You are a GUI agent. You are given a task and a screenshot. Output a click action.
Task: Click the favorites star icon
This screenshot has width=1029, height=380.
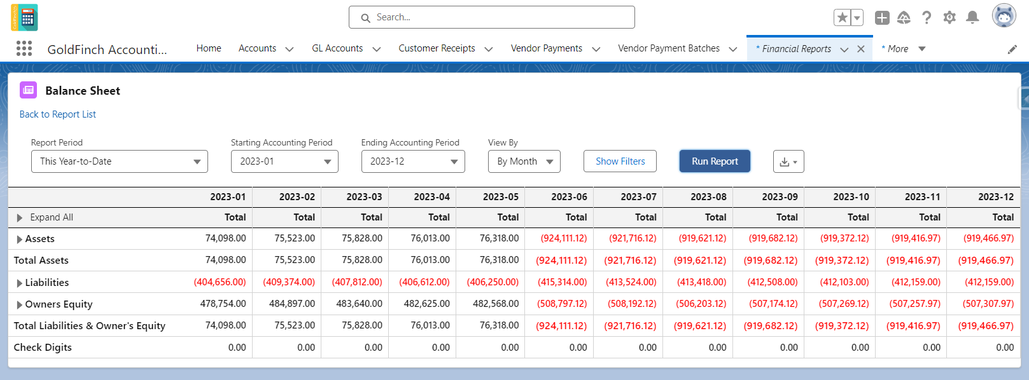pos(843,18)
